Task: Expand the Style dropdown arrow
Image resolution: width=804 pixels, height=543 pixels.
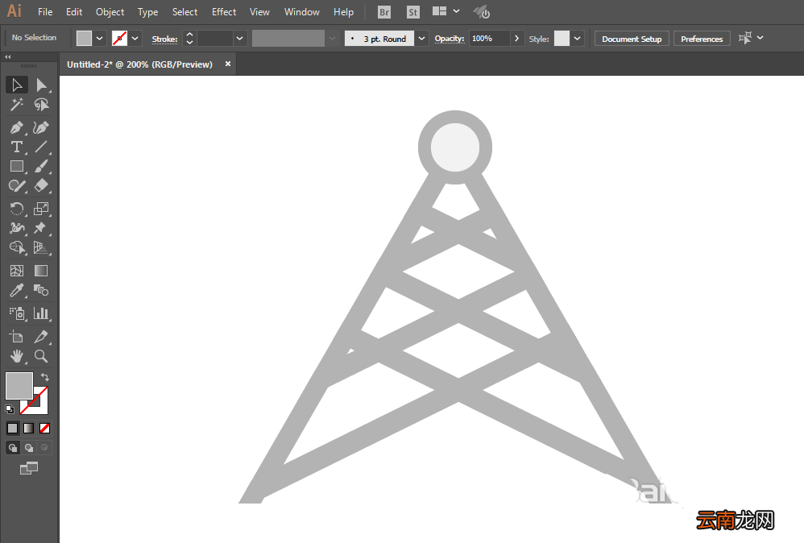Action: (578, 39)
